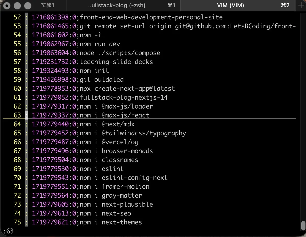Click timestamp 1716061398 on line 52
The width and height of the screenshot is (306, 237).
tap(50, 17)
